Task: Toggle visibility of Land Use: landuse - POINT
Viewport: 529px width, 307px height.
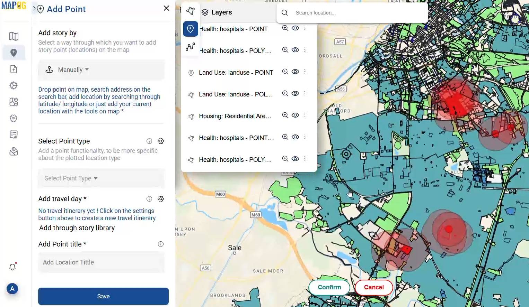Action: 295,72
